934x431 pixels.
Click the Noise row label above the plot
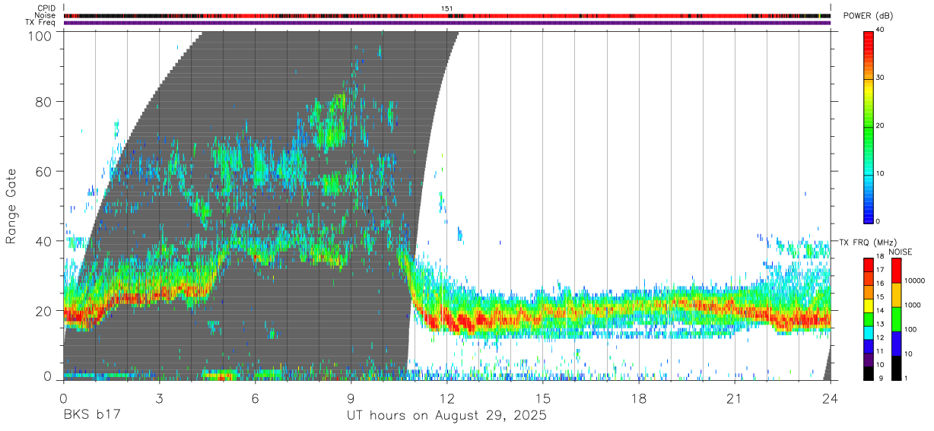click(44, 15)
